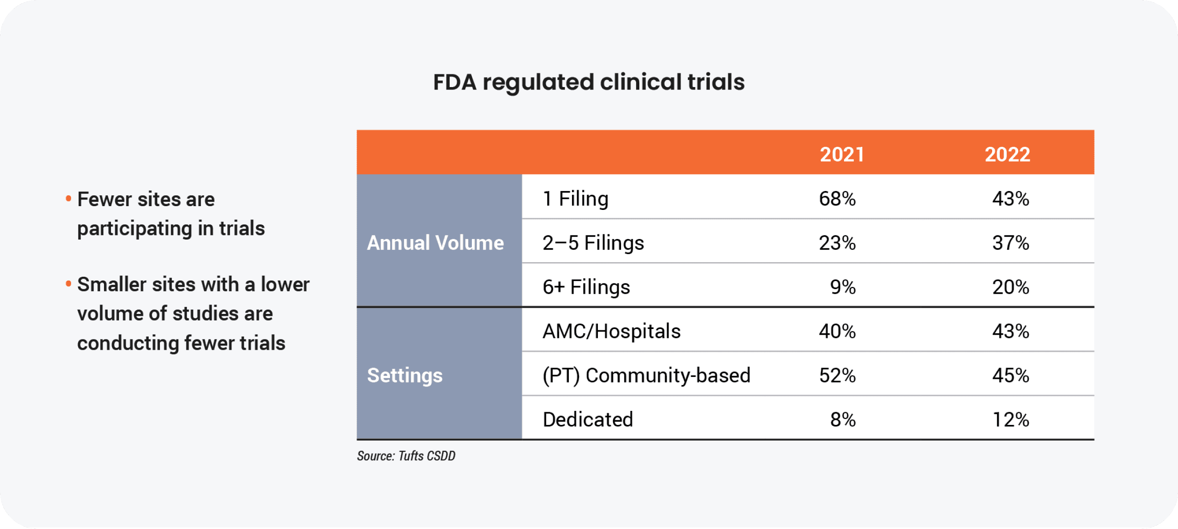Click the "AMC/Hospitals" row label
The image size is (1178, 529).
tap(612, 331)
